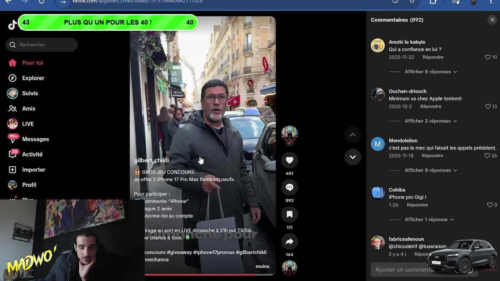Screen dimensions: 500x281
Task: Like Arezki le kabyle's comment
Action: coord(487,57)
